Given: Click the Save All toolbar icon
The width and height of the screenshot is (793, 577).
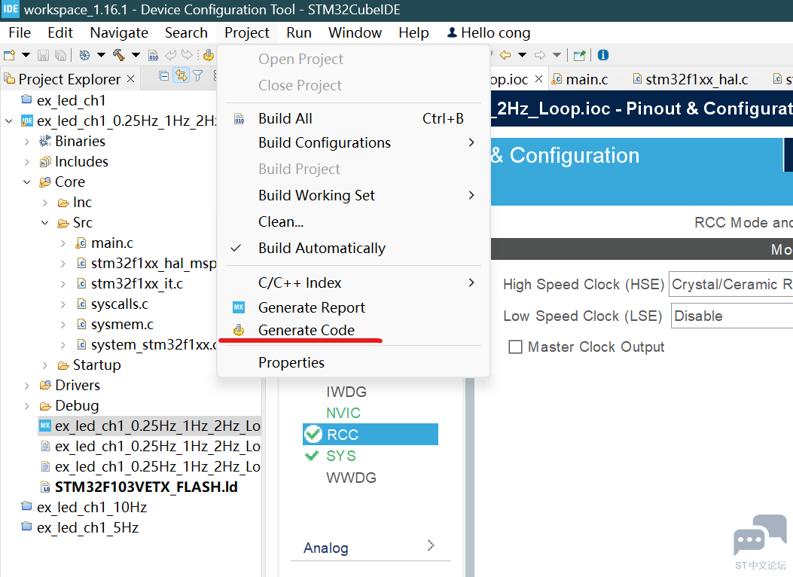Looking at the screenshot, I should (x=61, y=55).
